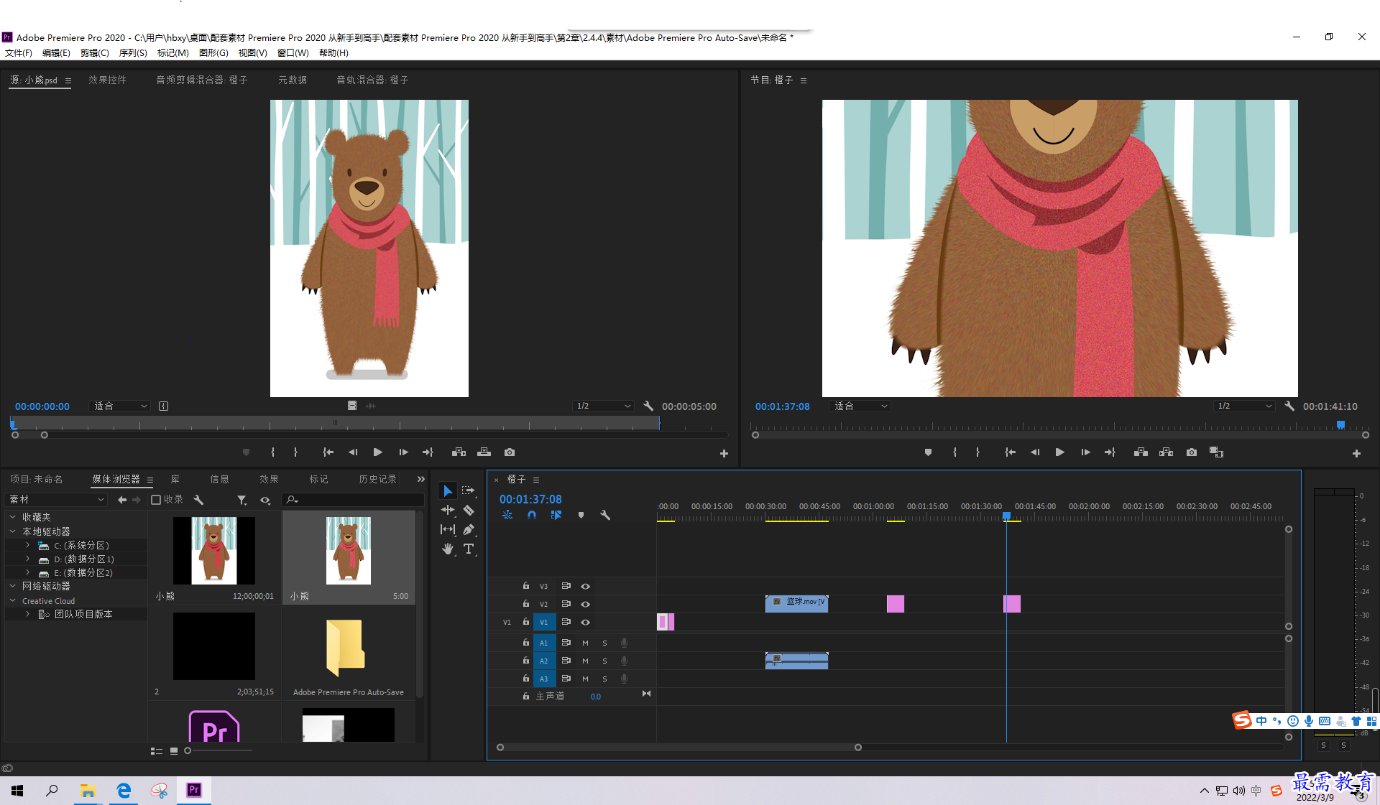Viewport: 1380px width, 805px height.
Task: Toggle V3 track output eye
Action: click(585, 586)
